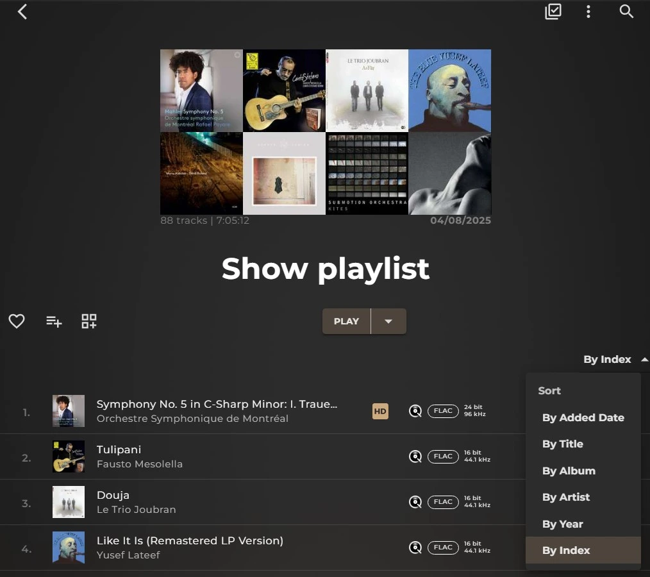Open the Douja track by Le Trio Joubran
The width and height of the screenshot is (650, 577).
(113, 495)
